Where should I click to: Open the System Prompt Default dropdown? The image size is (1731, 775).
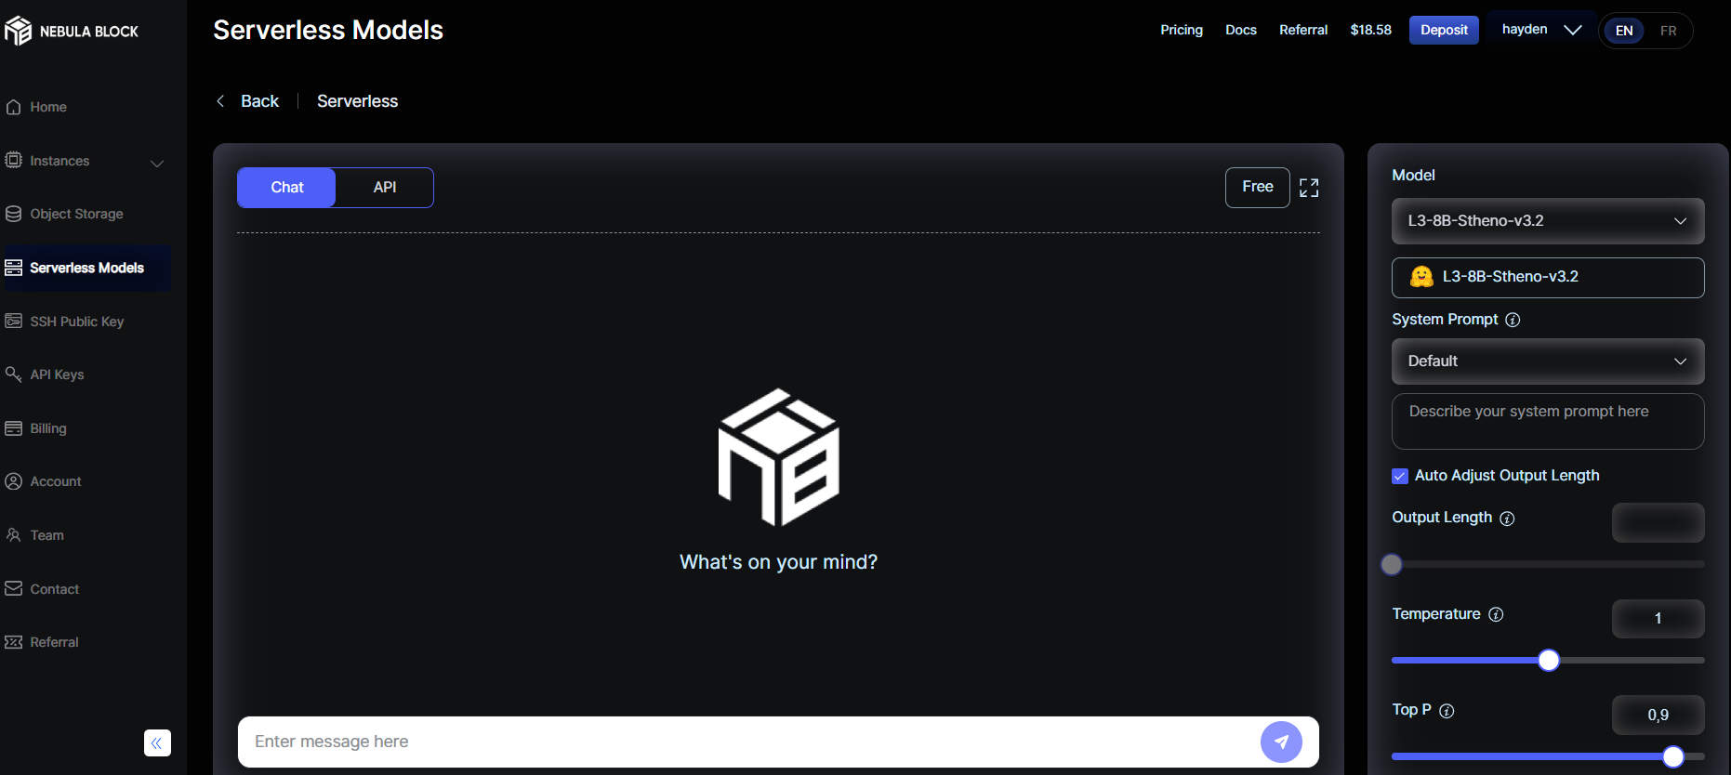coord(1547,361)
